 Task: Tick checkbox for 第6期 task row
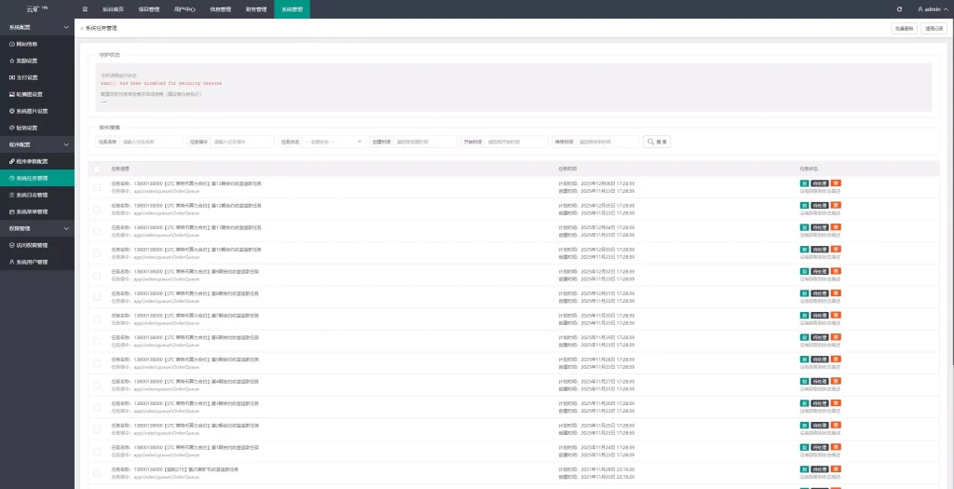(97, 341)
